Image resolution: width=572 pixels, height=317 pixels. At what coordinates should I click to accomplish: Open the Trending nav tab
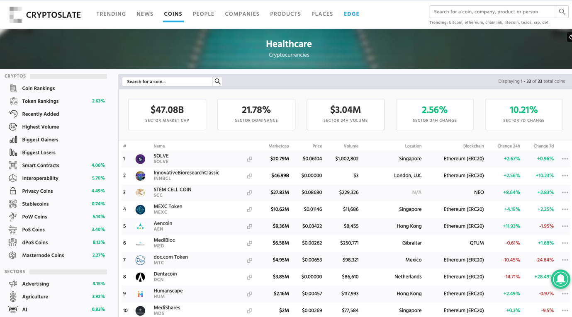coord(111,14)
